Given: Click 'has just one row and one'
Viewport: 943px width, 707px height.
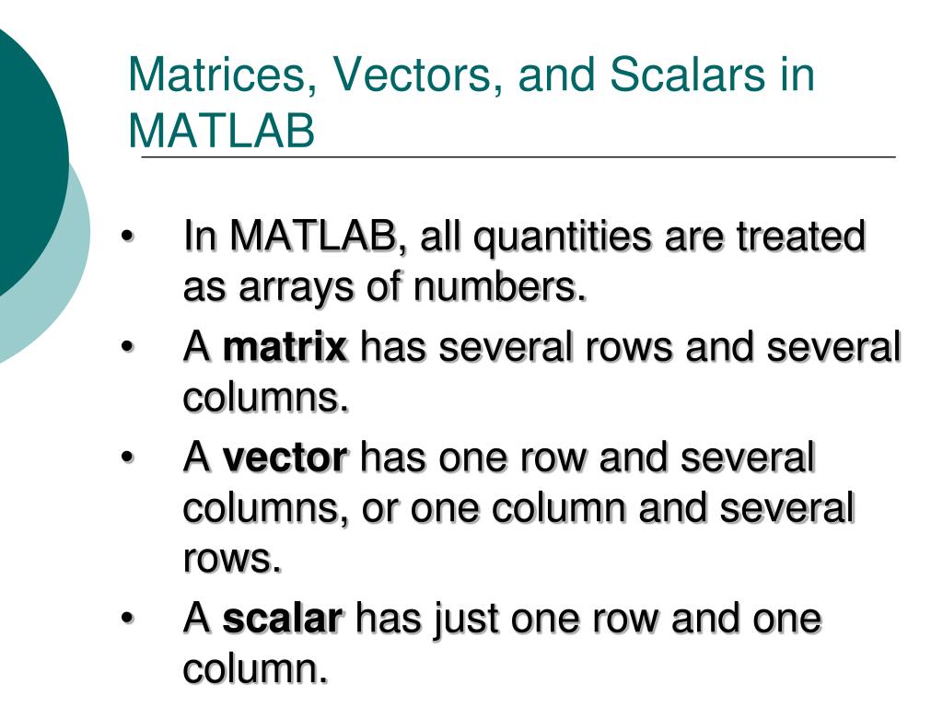Looking at the screenshot, I should click(588, 618).
